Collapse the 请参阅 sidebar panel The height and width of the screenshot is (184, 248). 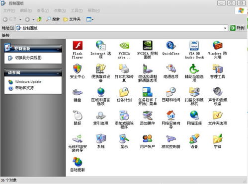(58, 73)
